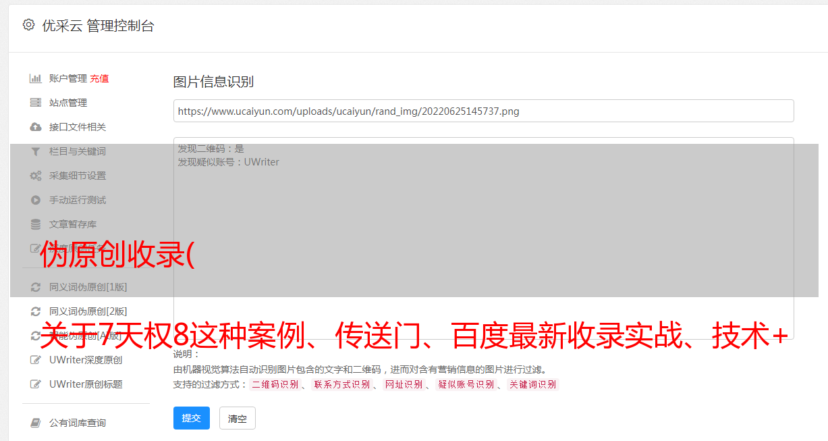The image size is (828, 441).
Task: Click the edit icon for UWriter原创标题
Action: 36,384
